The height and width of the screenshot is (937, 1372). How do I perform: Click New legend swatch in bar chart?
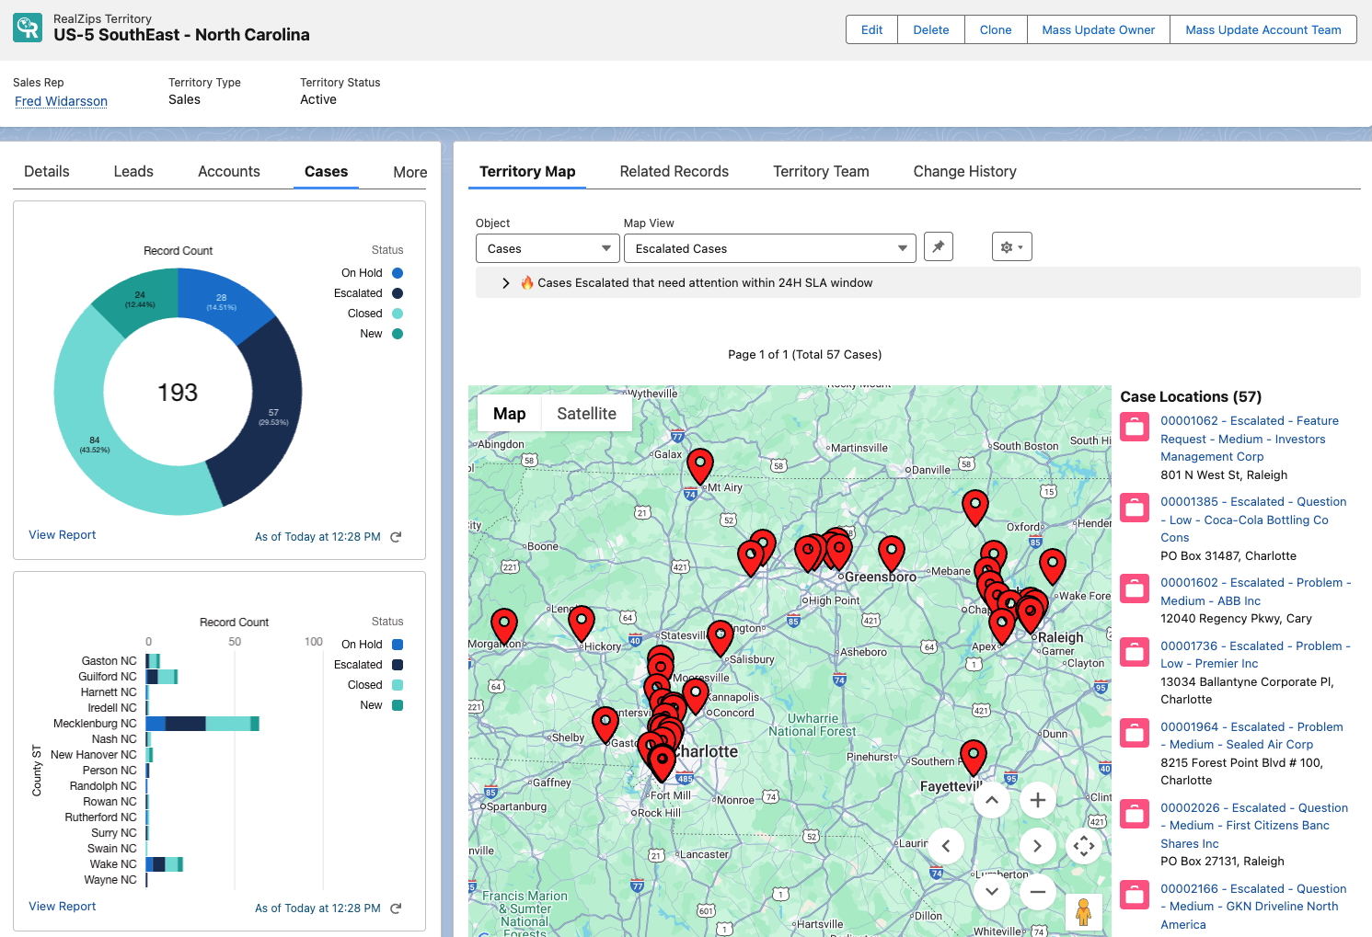tap(398, 705)
